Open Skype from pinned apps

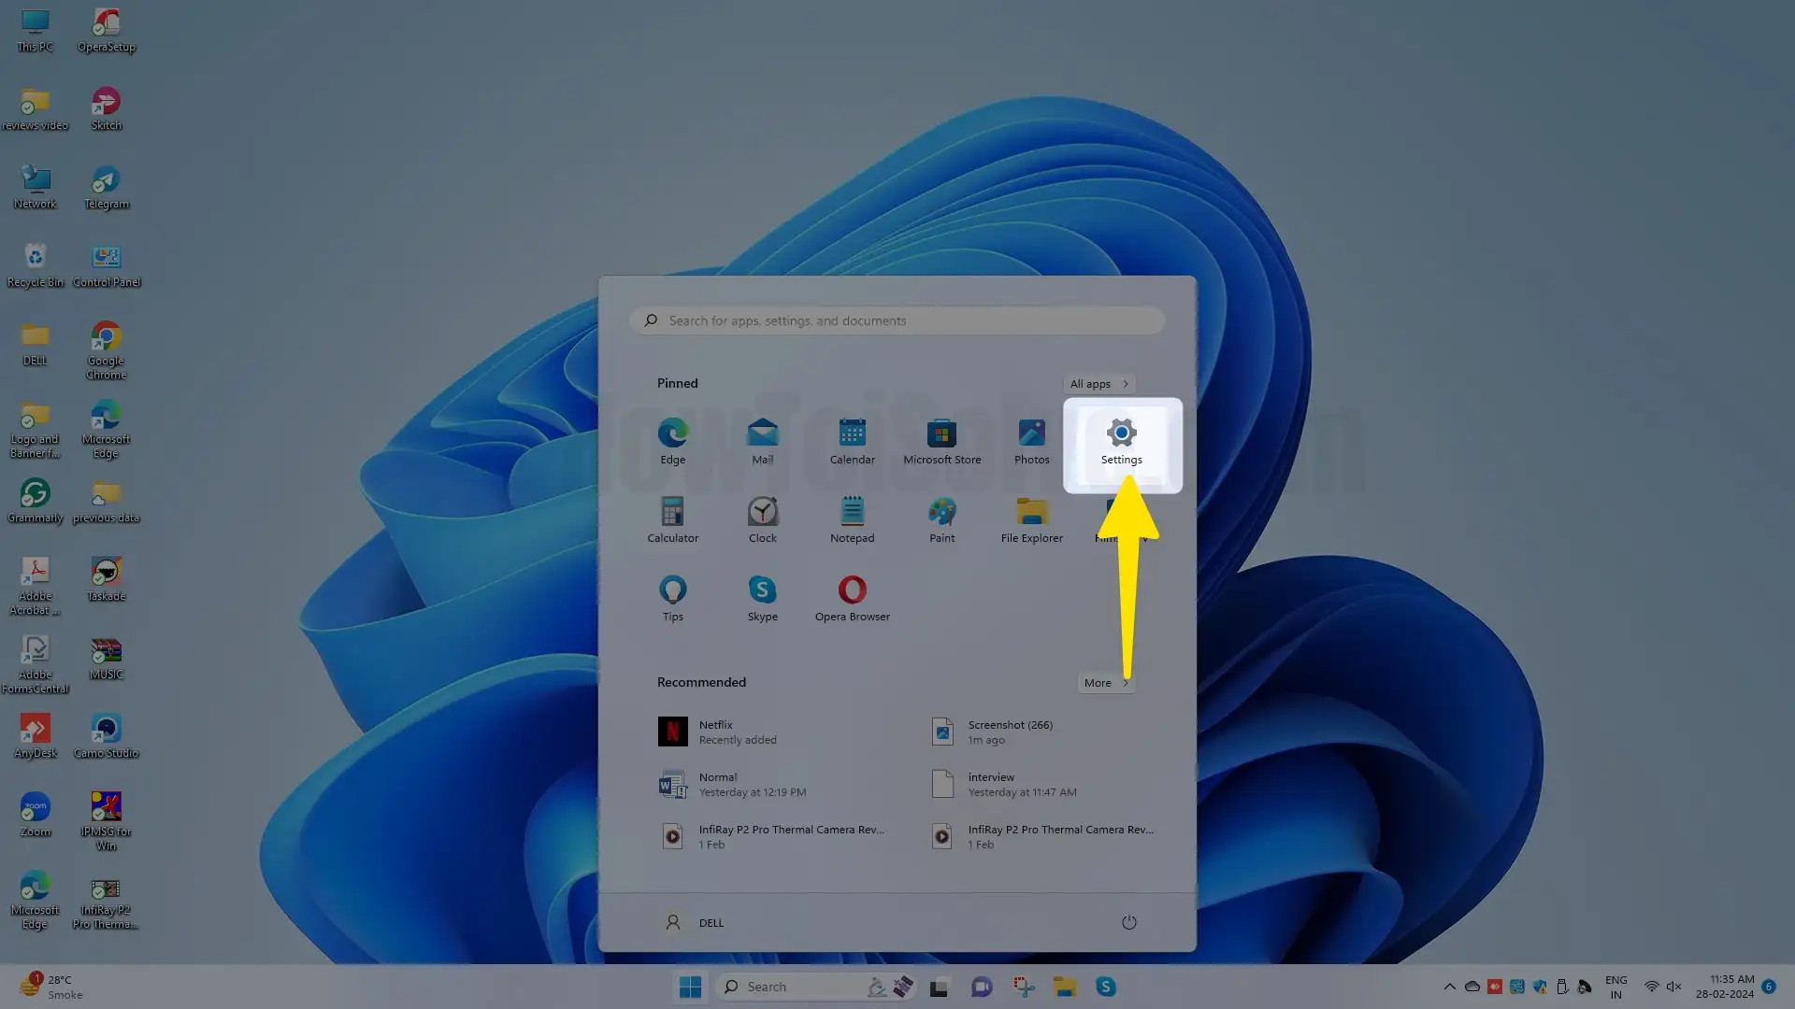click(x=762, y=598)
